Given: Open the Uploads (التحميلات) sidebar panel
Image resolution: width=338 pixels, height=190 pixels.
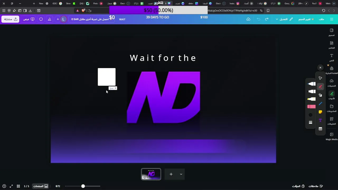Looking at the screenshot, I should [x=331, y=83].
